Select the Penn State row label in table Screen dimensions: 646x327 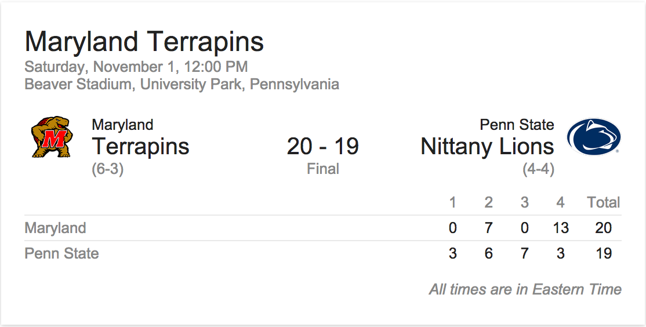(62, 253)
